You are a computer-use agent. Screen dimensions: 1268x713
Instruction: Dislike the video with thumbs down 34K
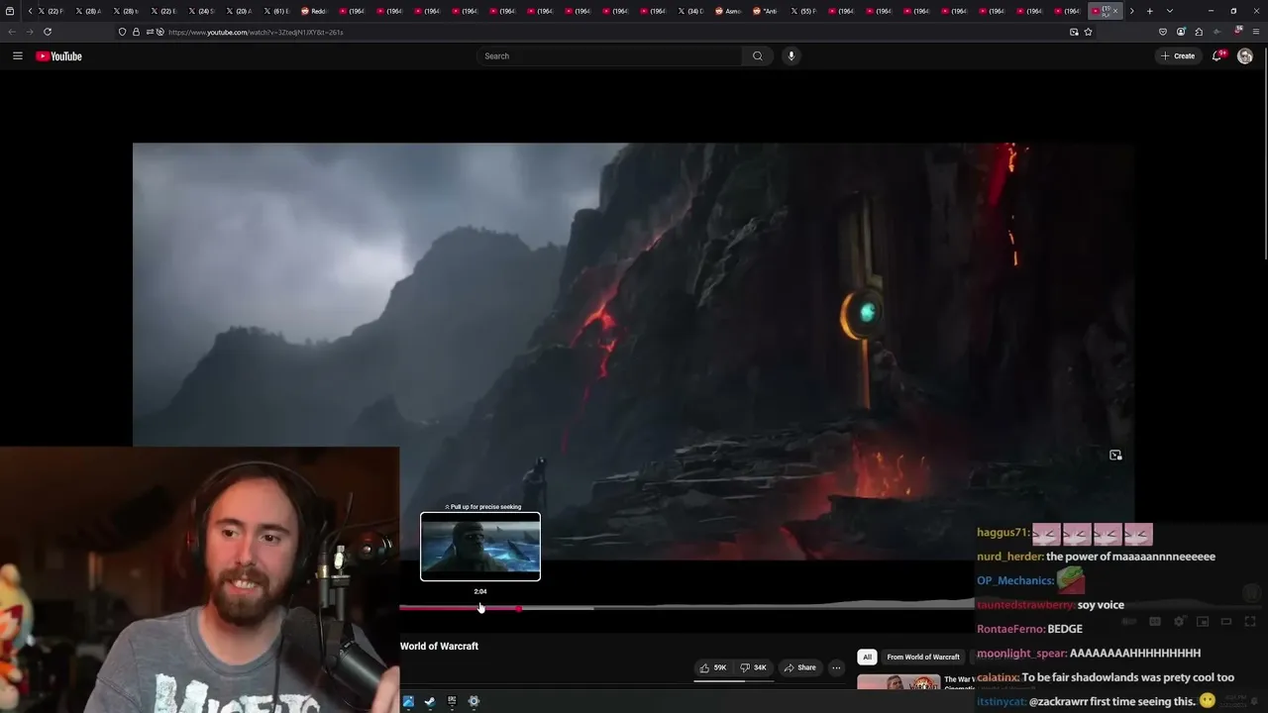click(x=754, y=667)
